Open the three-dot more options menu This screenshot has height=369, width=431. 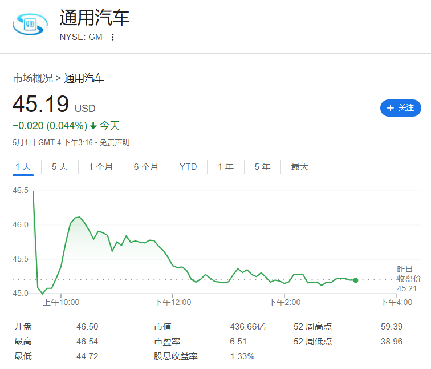click(x=113, y=37)
